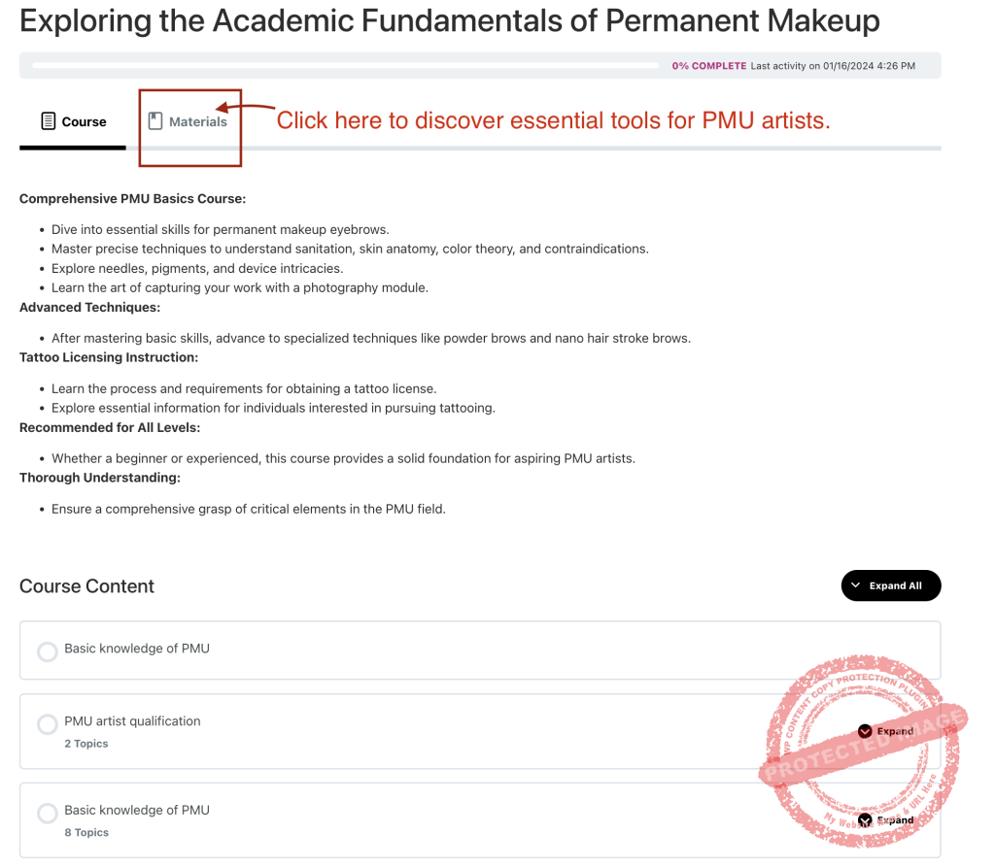Click expand arrow icon for 8 Topics section
This screenshot has width=995, height=867.
[x=865, y=820]
